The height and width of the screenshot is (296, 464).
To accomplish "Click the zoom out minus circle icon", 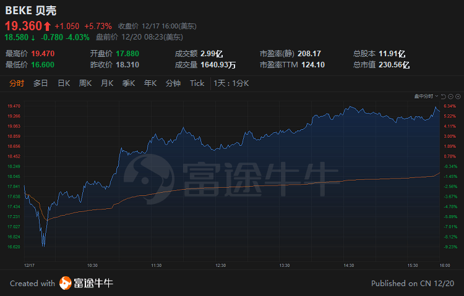I will 450,96.
